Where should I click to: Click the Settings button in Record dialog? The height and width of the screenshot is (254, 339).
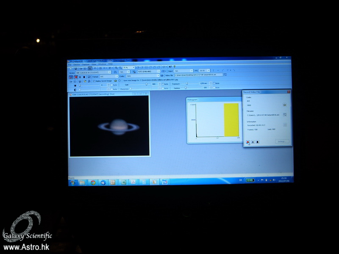281,141
